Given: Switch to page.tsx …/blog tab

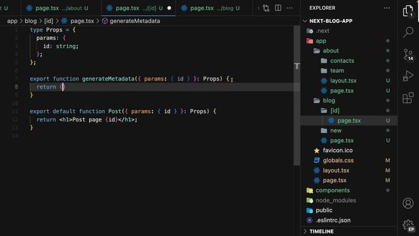Looking at the screenshot, I should [x=214, y=8].
